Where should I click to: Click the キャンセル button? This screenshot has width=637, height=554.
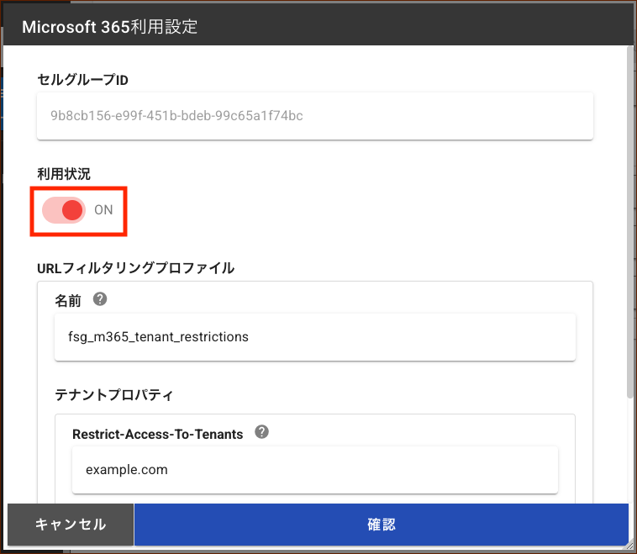[71, 525]
